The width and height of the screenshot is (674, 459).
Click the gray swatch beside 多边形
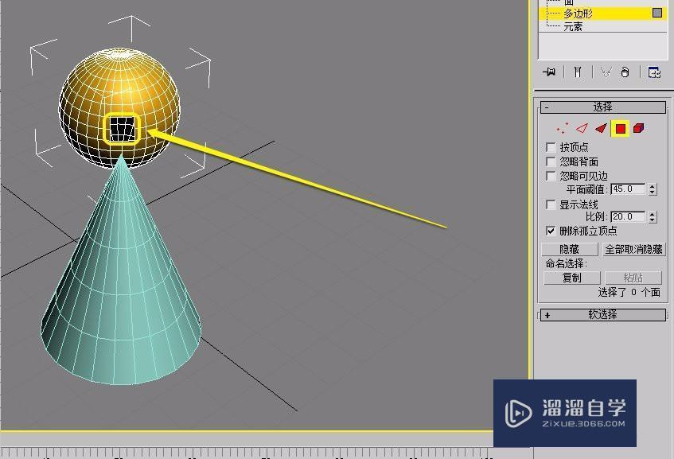click(659, 14)
